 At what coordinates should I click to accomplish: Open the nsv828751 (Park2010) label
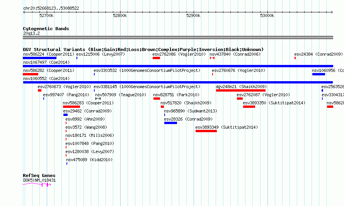[x=176, y=95]
